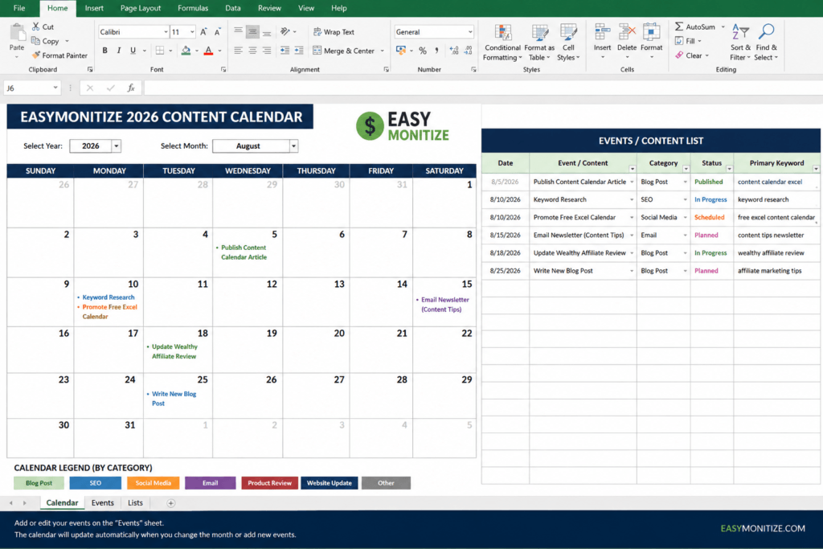Open the View ribbon tab
Screen dimensions: 823x549
[x=306, y=8]
